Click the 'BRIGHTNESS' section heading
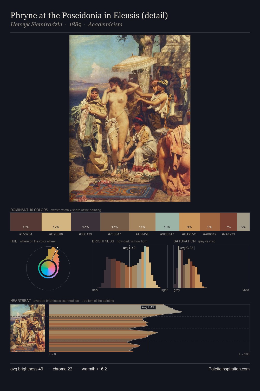This screenshot has width=260, height=391. pyautogui.click(x=103, y=241)
